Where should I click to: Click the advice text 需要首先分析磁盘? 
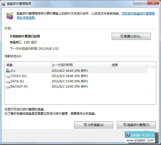click(83, 114)
